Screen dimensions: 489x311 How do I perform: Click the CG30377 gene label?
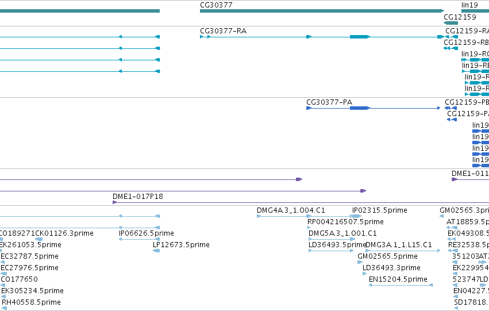tap(216, 5)
